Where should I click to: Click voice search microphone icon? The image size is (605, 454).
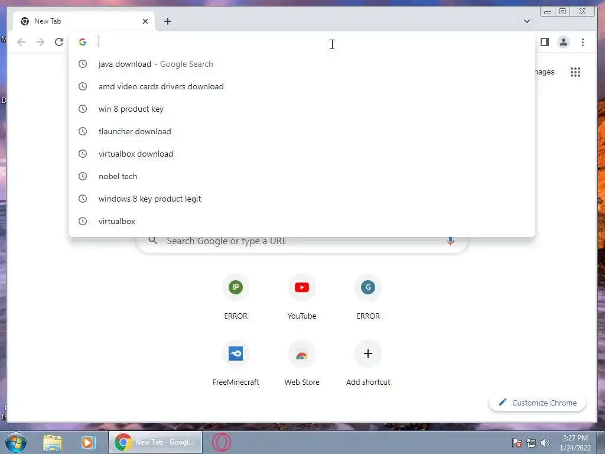[x=450, y=241]
